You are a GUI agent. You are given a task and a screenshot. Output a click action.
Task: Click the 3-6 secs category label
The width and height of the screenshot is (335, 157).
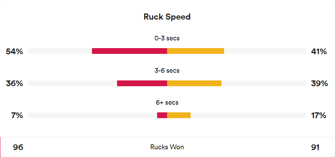click(167, 70)
